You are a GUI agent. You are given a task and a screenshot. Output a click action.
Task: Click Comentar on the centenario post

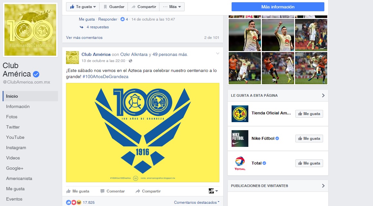point(112,191)
